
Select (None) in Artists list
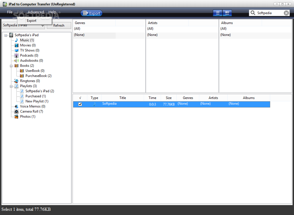pos(152,35)
